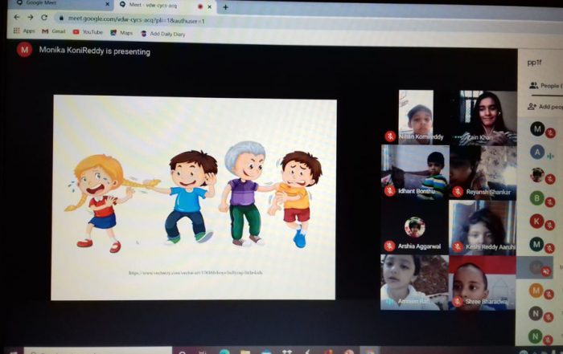
Task: Select the green N avatar in people list
Action: click(x=536, y=336)
